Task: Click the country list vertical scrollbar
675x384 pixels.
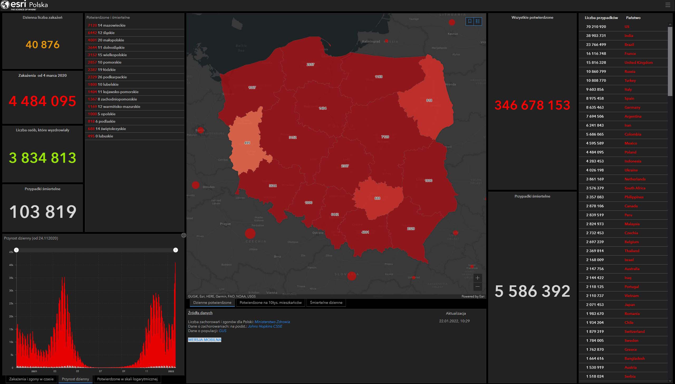Action: 670,61
